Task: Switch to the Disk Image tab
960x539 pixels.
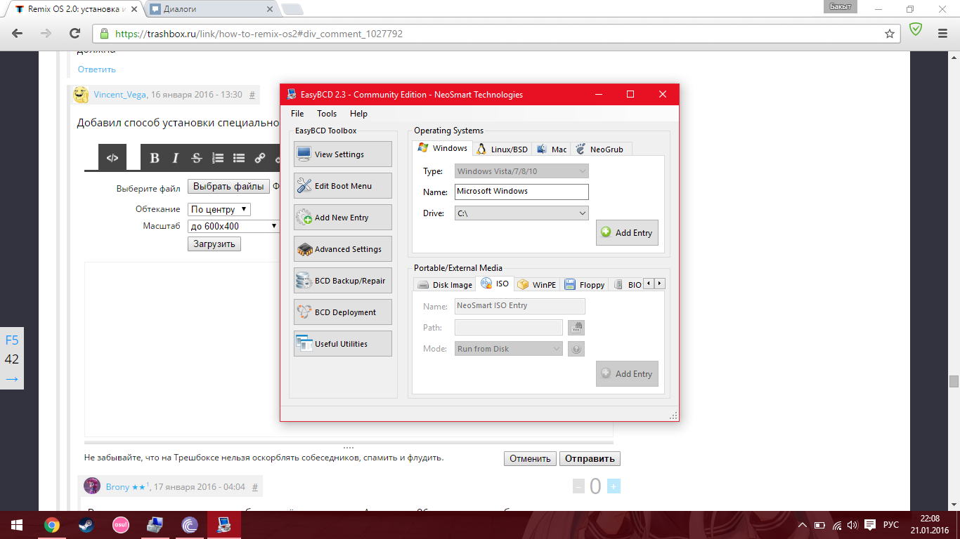Action: tap(444, 284)
